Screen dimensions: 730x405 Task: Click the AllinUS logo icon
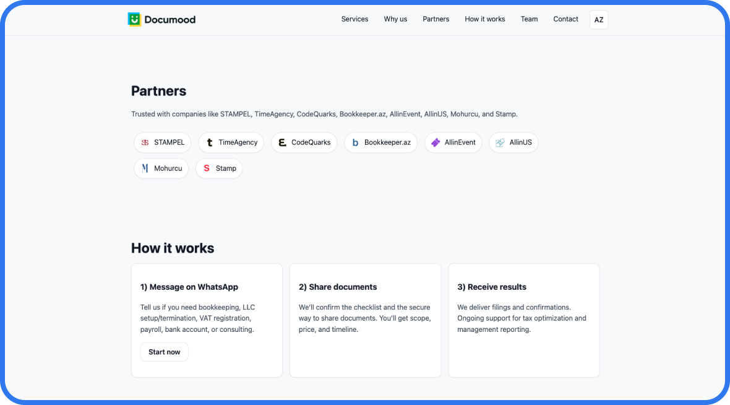pos(500,142)
